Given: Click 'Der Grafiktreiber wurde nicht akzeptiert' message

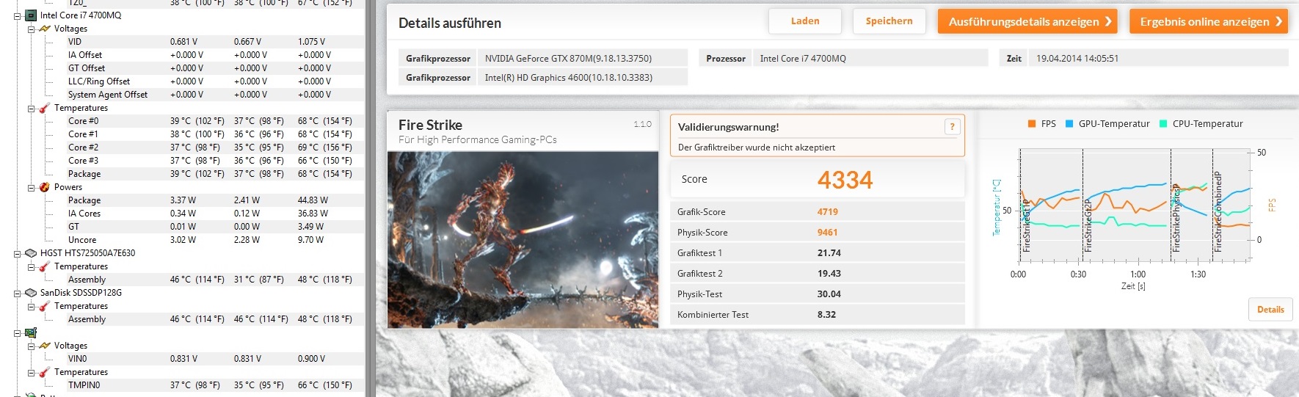Looking at the screenshot, I should click(x=756, y=147).
